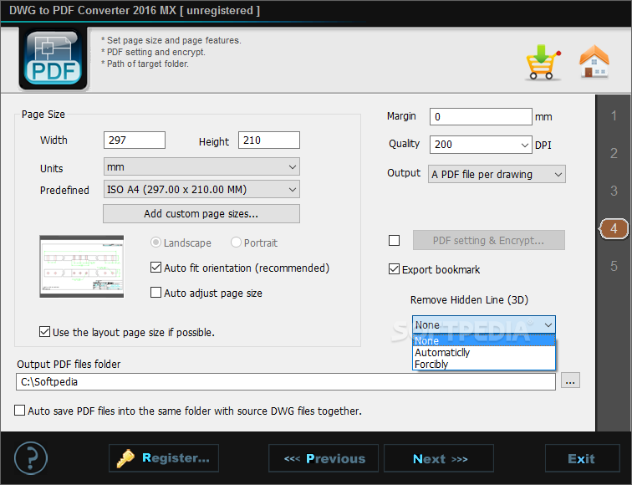
Task: Choose Forcibly in hidden line list
Action: click(484, 364)
